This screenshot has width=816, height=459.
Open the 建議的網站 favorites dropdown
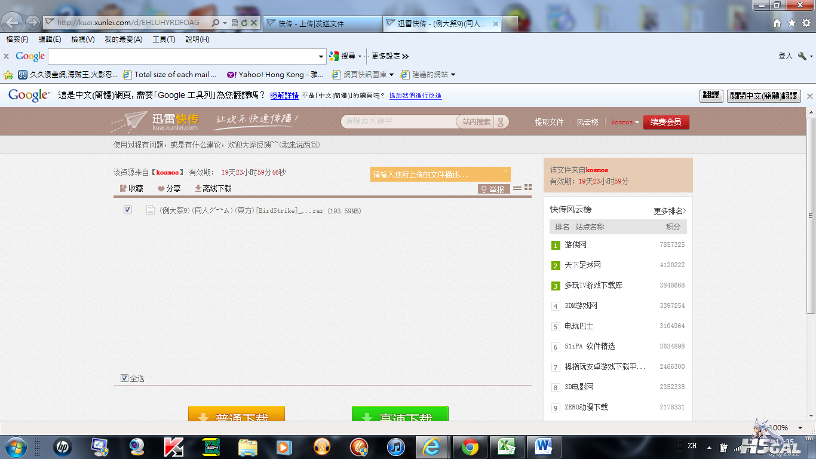pyautogui.click(x=453, y=75)
